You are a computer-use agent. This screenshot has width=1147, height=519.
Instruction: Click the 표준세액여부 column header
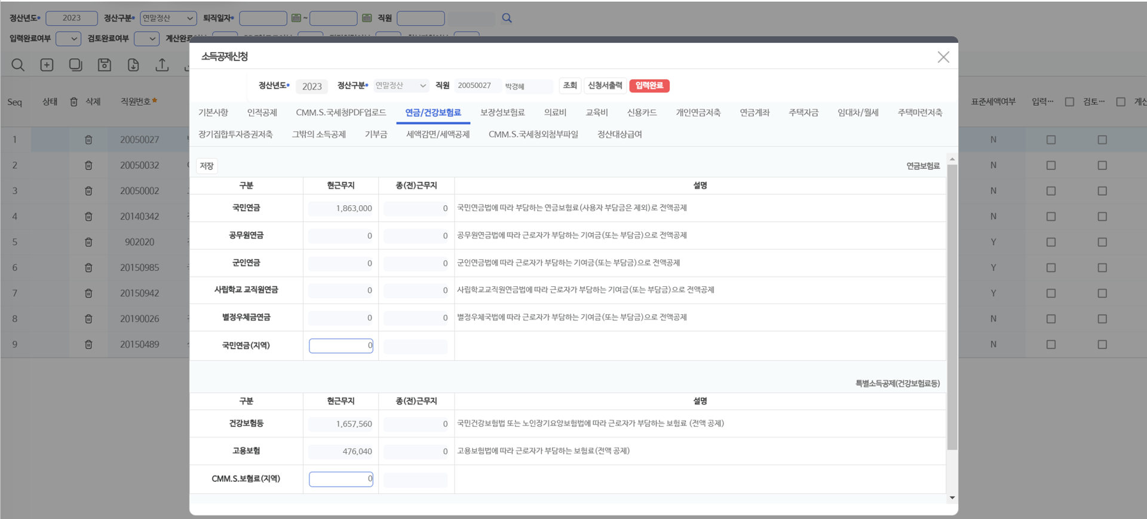[x=993, y=102]
